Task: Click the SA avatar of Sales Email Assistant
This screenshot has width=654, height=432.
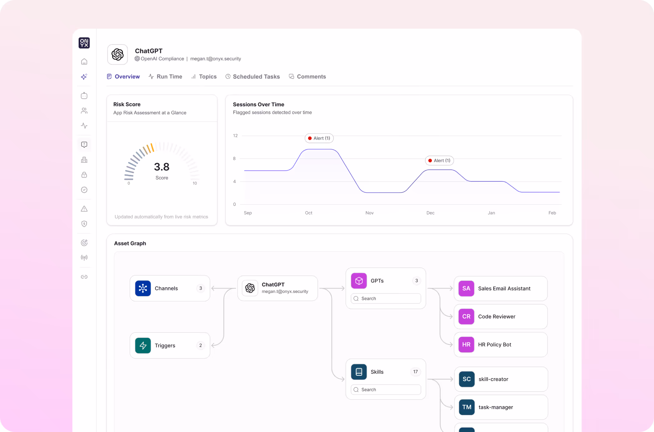Action: click(466, 289)
